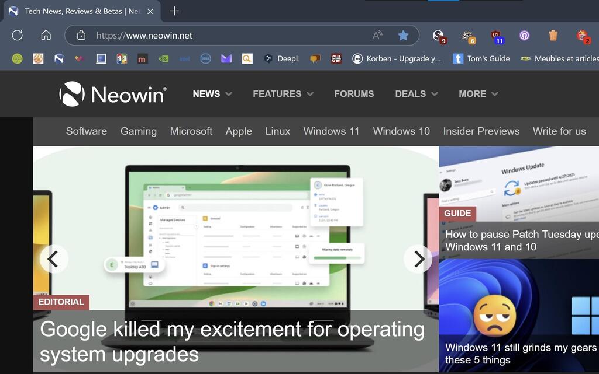Screen dimensions: 599x374
Task: Go to Neowin home via site logo
Action: pos(113,94)
